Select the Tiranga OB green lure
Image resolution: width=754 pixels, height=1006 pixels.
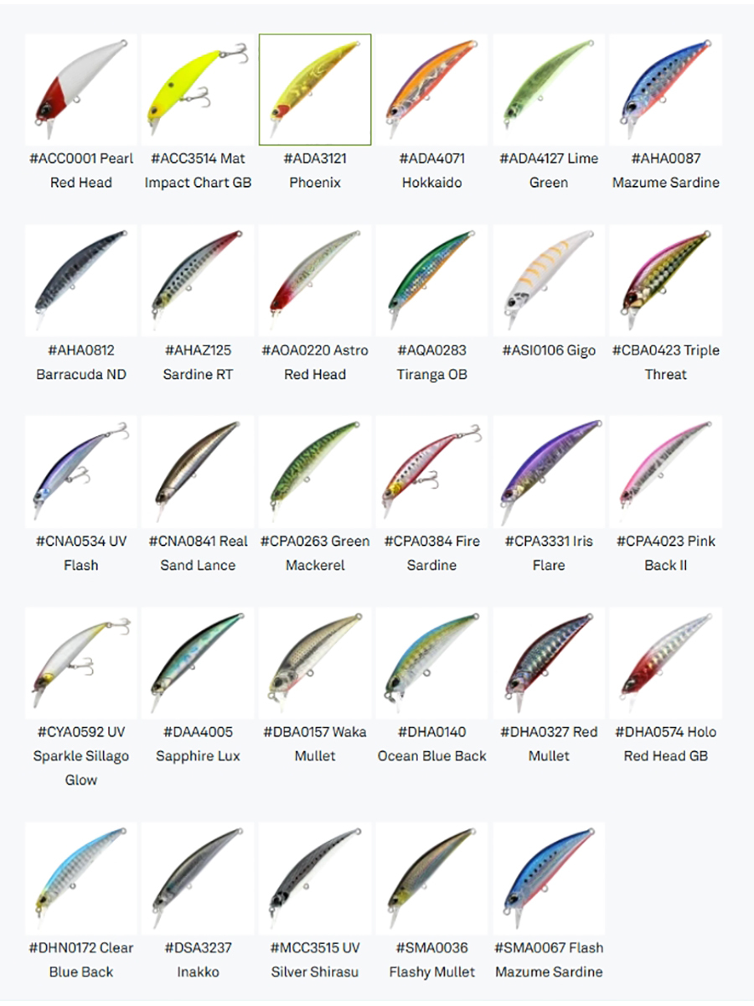pyautogui.click(x=431, y=281)
